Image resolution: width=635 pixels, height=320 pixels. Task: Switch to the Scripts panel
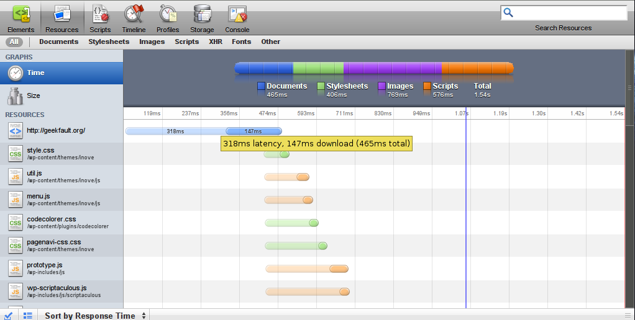99,18
